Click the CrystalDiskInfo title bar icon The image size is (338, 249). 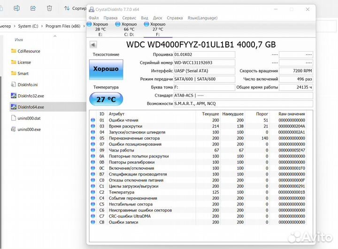[92, 9]
